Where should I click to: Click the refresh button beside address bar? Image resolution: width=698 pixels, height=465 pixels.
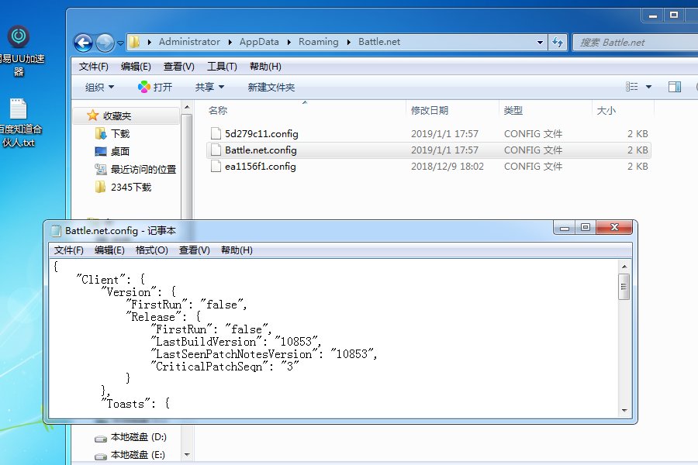point(558,42)
